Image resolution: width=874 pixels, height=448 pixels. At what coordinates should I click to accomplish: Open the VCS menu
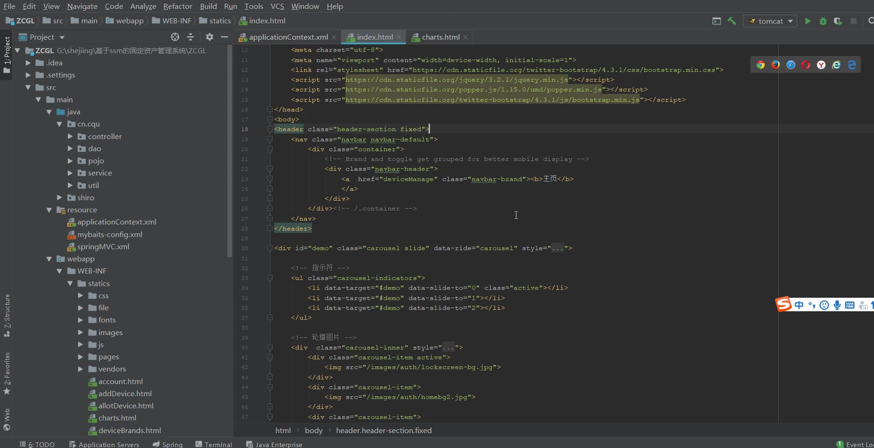277,6
